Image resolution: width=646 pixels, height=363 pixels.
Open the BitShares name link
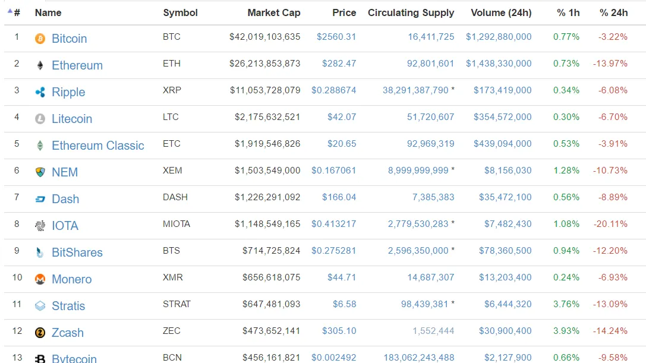tap(77, 252)
